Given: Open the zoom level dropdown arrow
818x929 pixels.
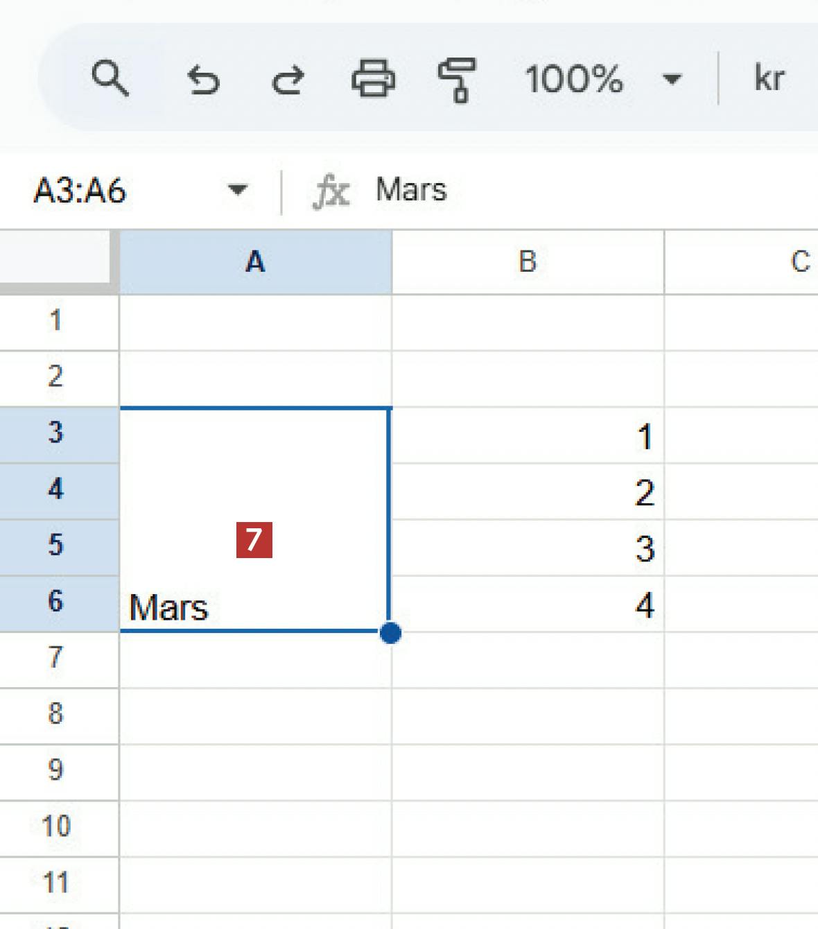Looking at the screenshot, I should tap(671, 79).
